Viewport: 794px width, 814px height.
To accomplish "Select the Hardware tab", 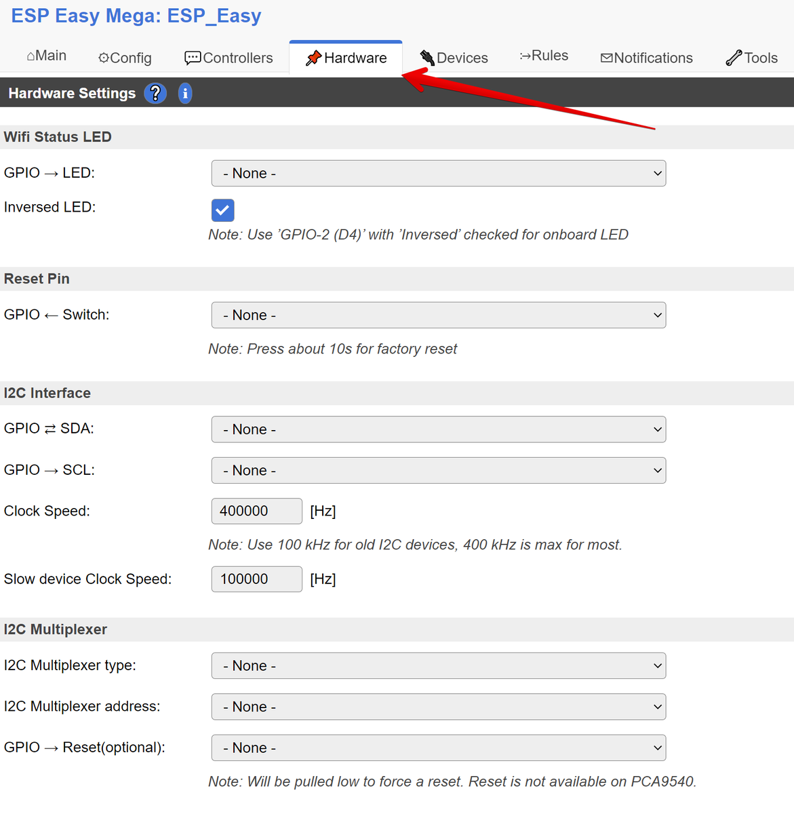I will (x=346, y=58).
